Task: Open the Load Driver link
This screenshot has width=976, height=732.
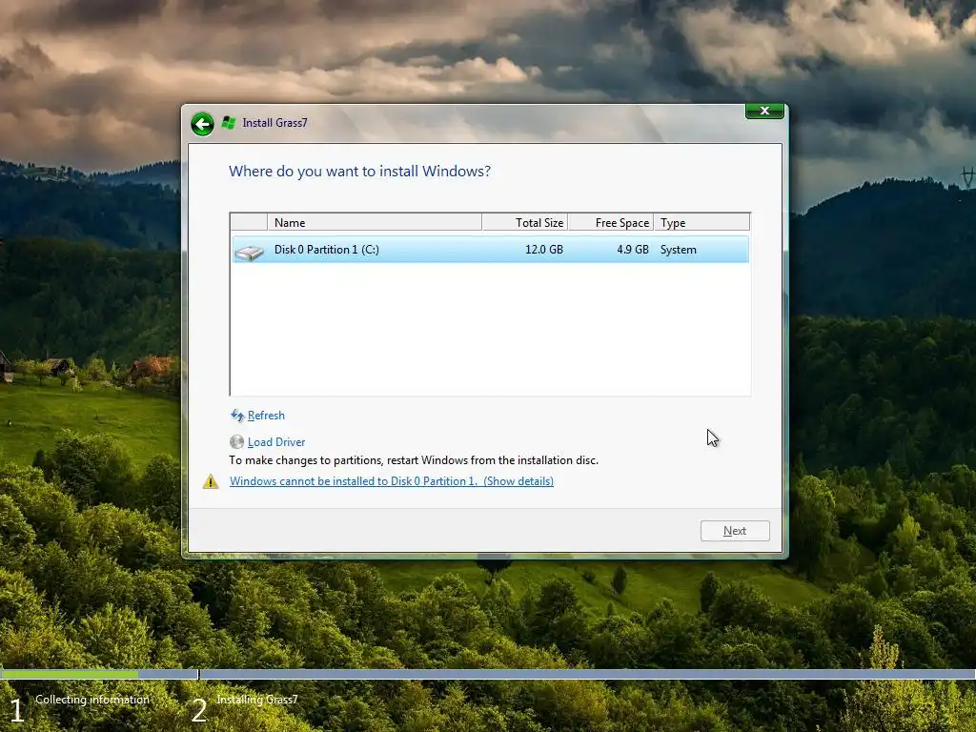Action: pos(276,442)
